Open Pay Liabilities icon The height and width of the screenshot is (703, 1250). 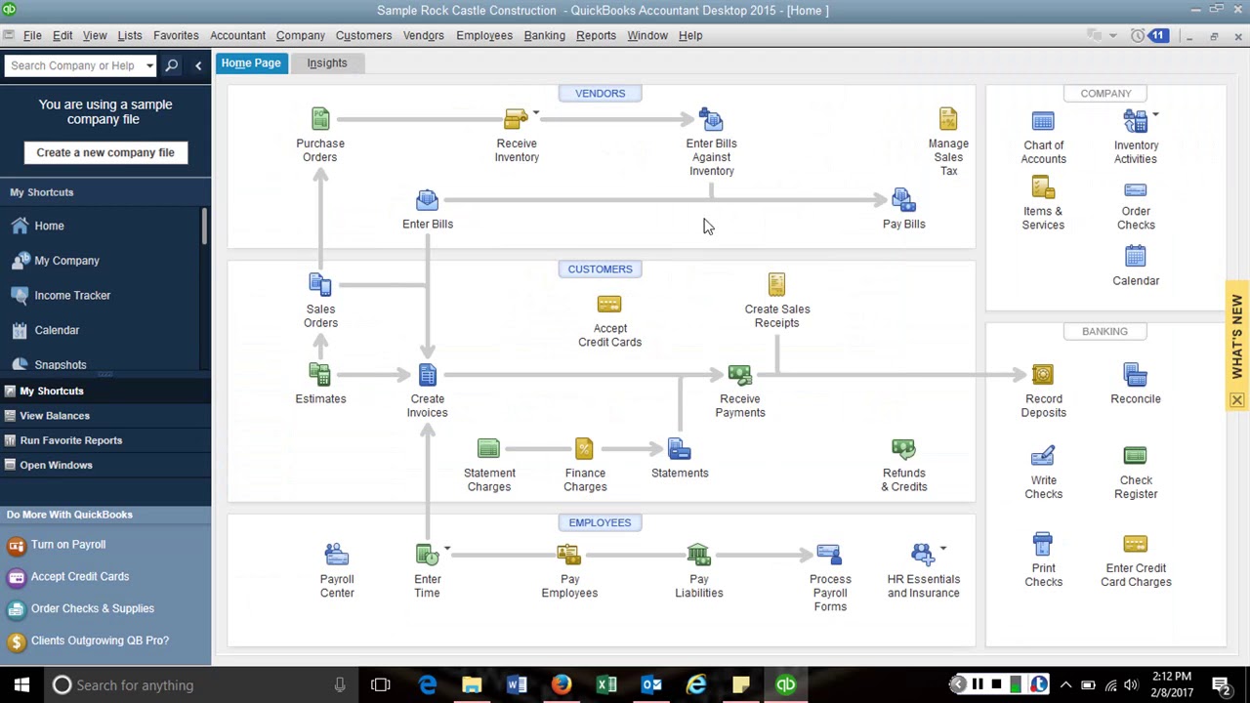point(698,555)
